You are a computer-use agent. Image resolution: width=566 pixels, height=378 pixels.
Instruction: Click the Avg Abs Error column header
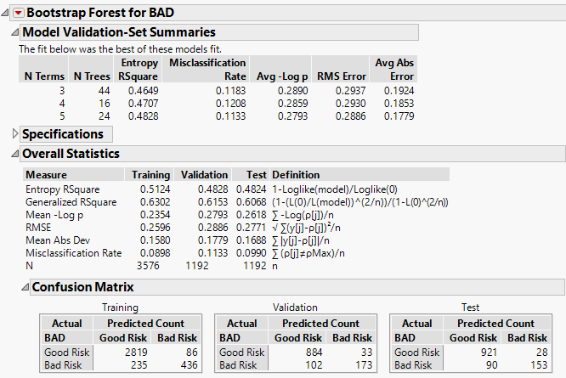(394, 69)
